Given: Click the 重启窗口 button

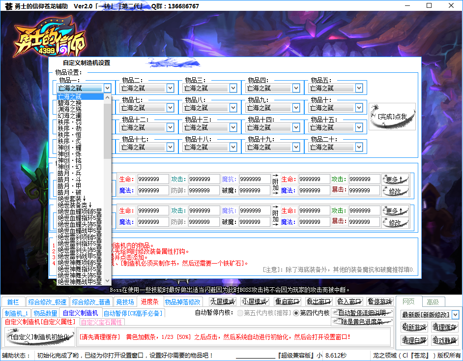Looking at the screenshot, I should 288,301.
